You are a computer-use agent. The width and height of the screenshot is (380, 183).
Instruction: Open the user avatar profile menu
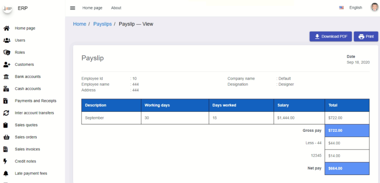pos(374,7)
